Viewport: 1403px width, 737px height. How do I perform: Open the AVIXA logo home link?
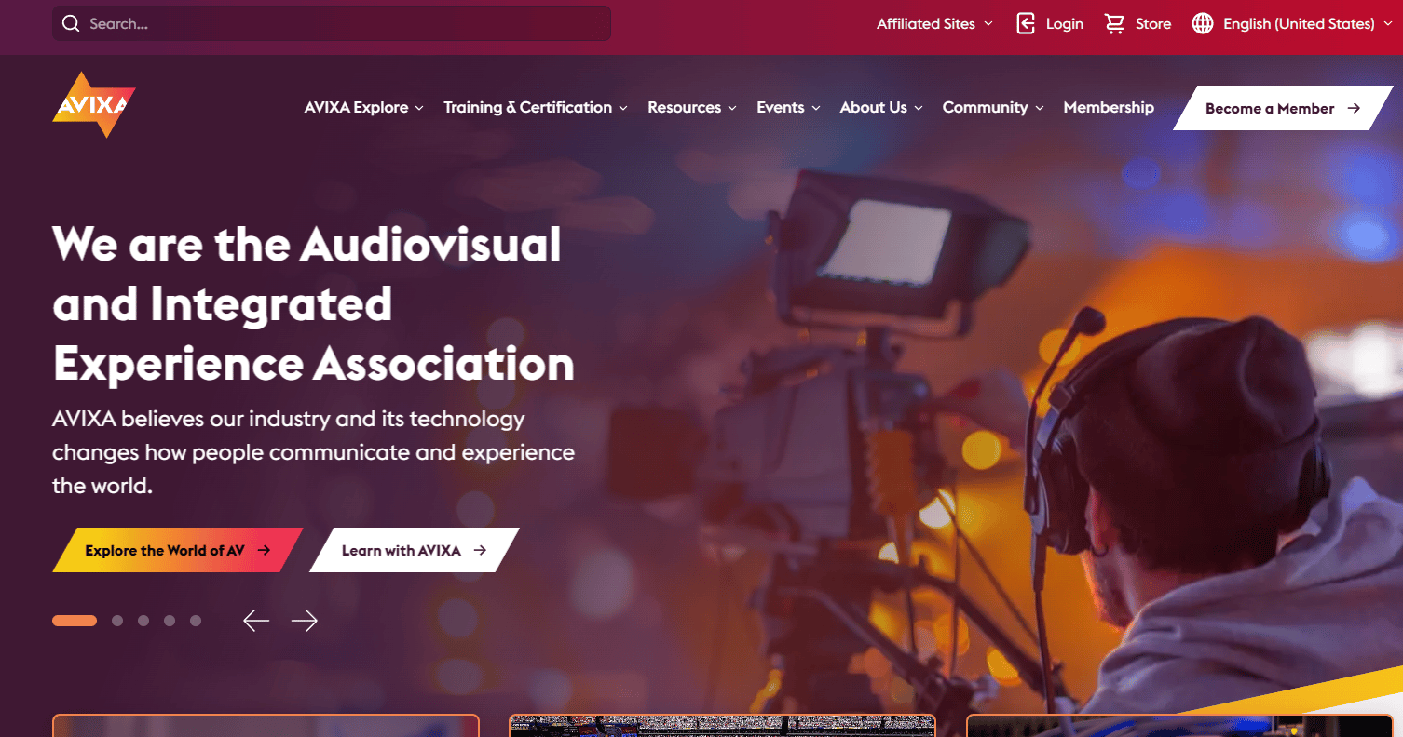(94, 105)
